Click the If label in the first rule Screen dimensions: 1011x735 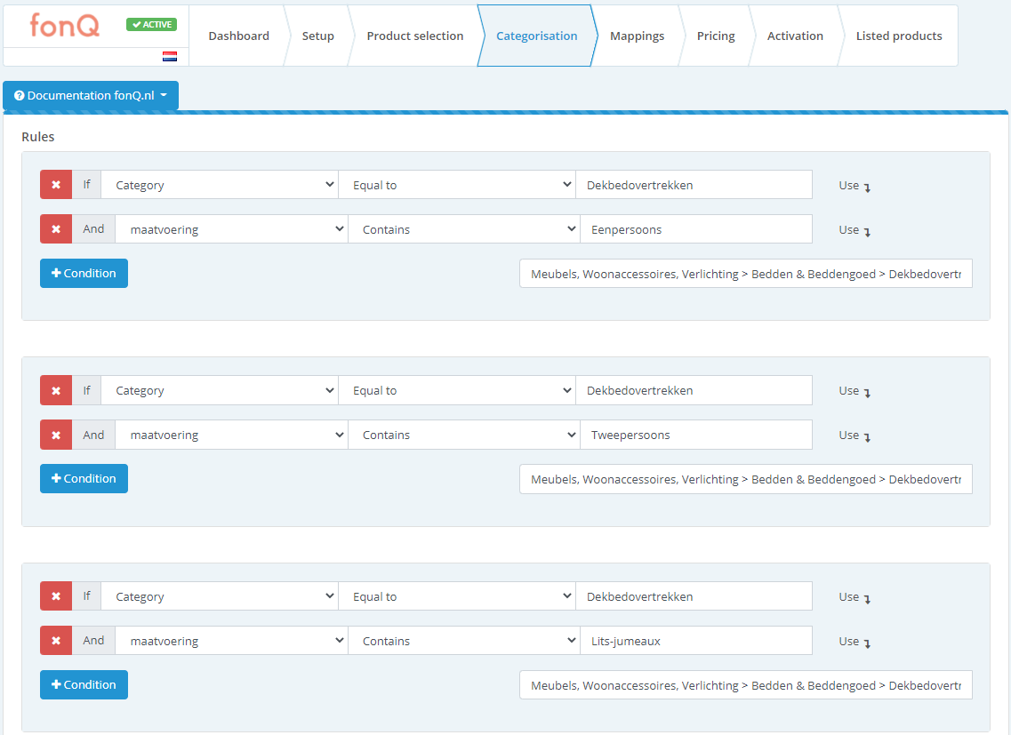pos(86,184)
